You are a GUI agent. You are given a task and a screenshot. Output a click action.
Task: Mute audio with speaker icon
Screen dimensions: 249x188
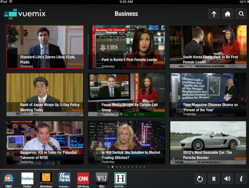(x=227, y=179)
